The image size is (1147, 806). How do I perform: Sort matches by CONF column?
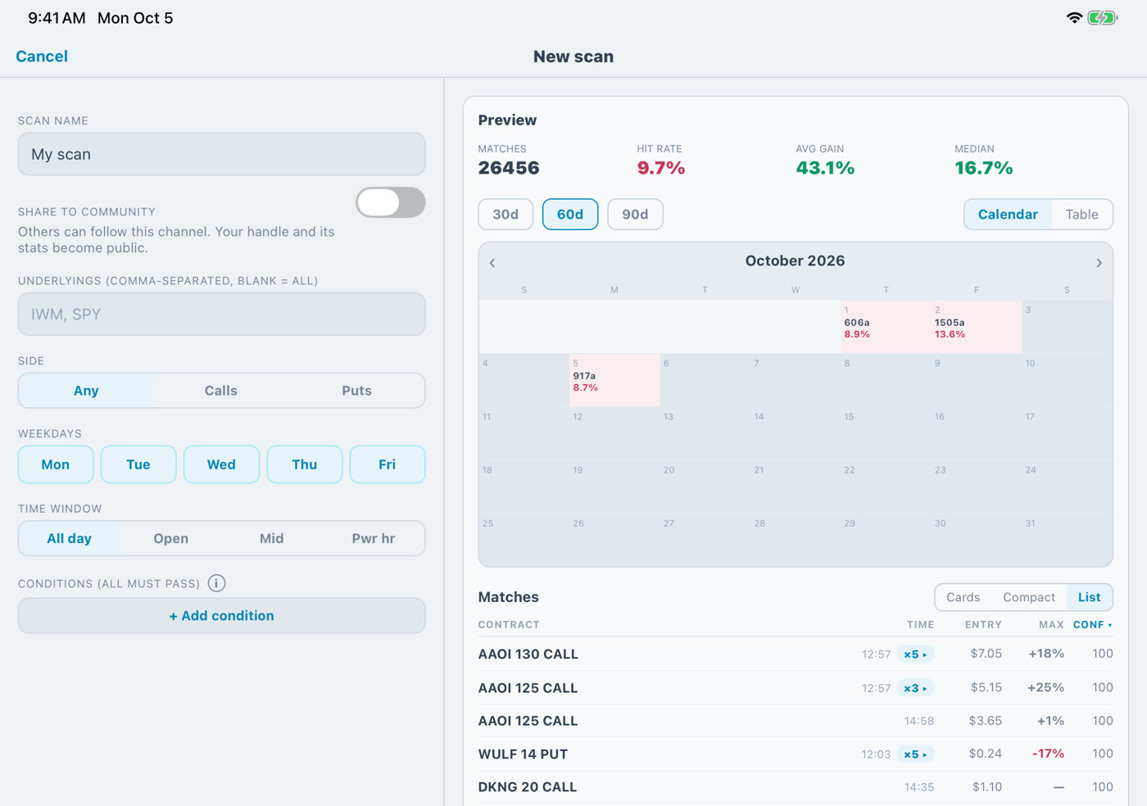[x=1092, y=624]
